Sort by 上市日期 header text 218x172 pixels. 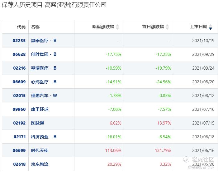point(198,27)
